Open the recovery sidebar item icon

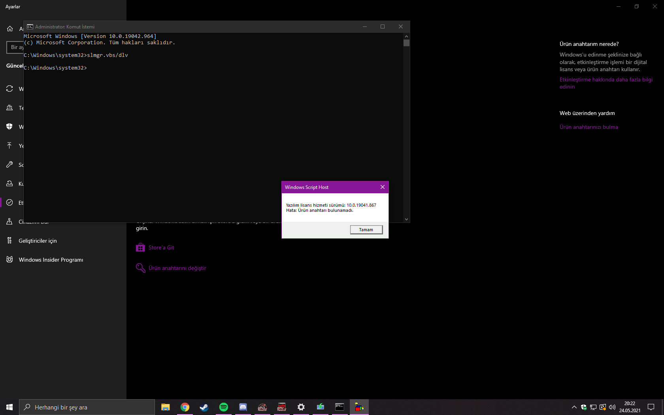(x=9, y=184)
